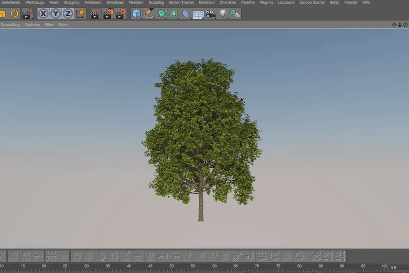Open the Snapping menu
The width and height of the screenshot is (409, 273).
[71, 2]
